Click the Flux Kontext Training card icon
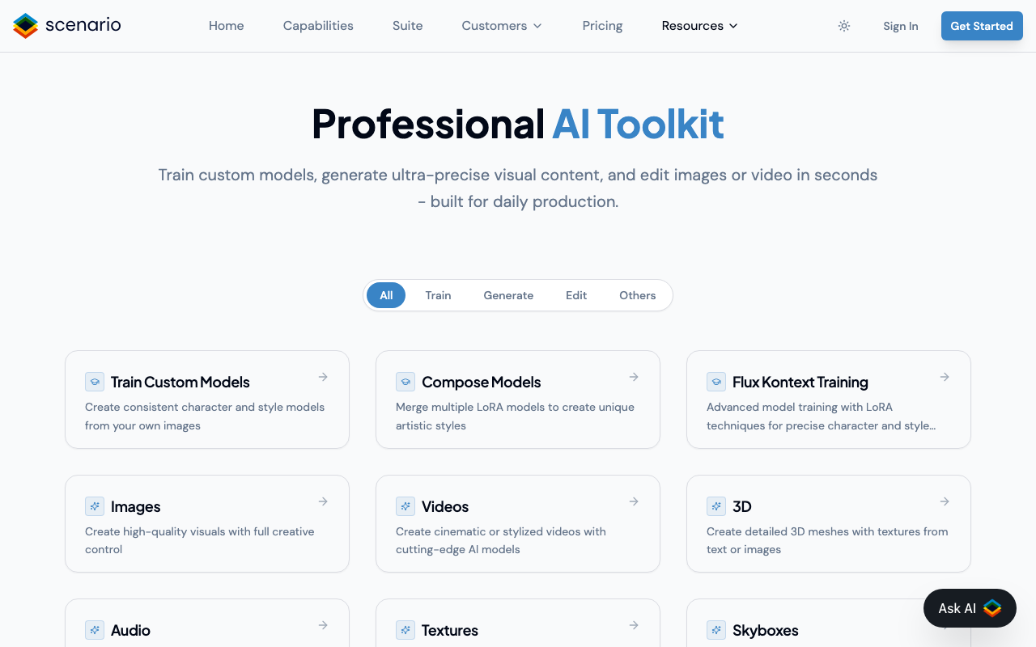 (716, 382)
